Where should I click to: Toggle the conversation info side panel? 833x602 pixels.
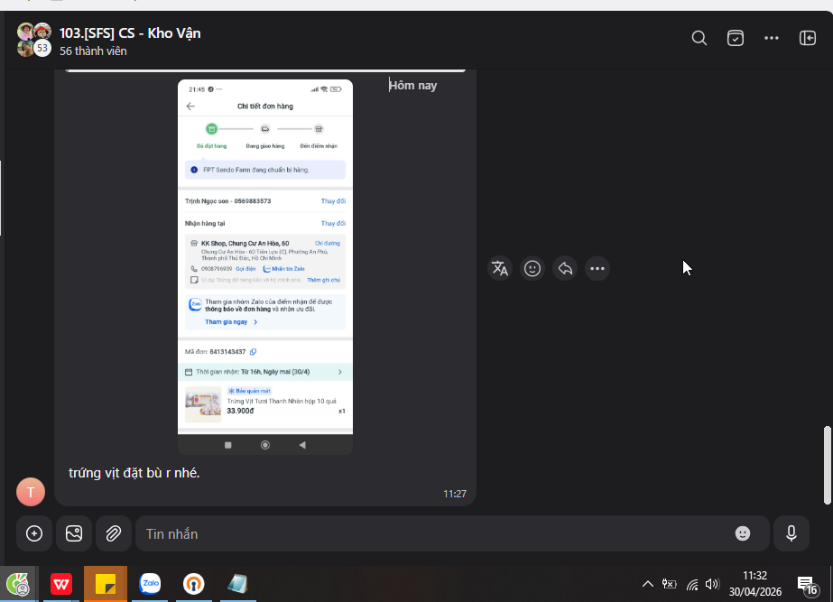click(808, 38)
